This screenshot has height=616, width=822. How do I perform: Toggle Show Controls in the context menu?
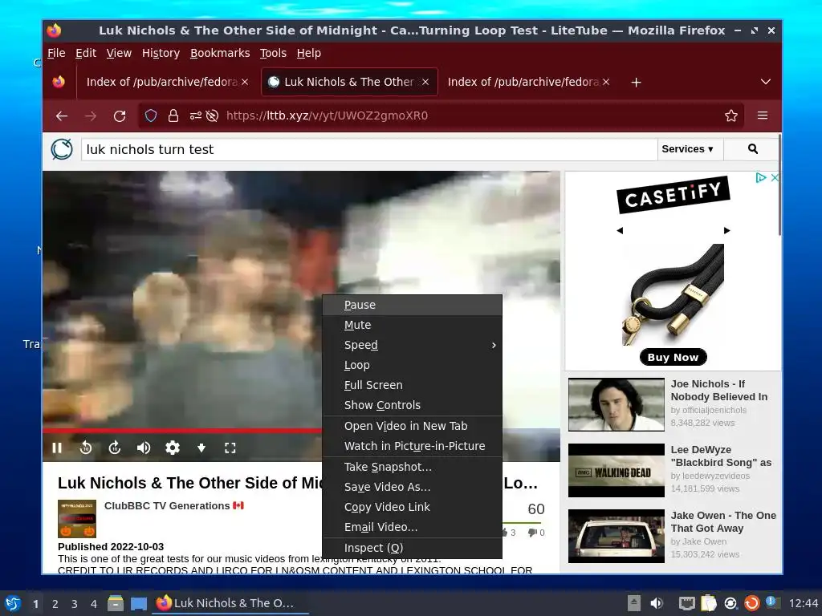click(413, 405)
